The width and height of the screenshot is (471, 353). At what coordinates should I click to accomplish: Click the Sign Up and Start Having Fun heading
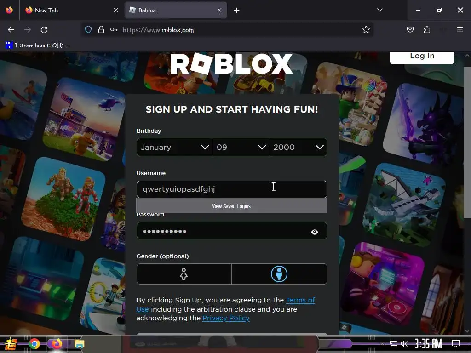[232, 109]
